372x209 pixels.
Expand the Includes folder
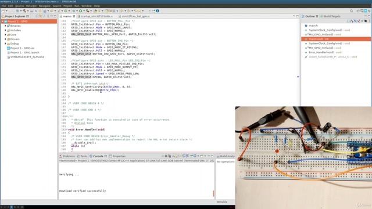[5, 30]
